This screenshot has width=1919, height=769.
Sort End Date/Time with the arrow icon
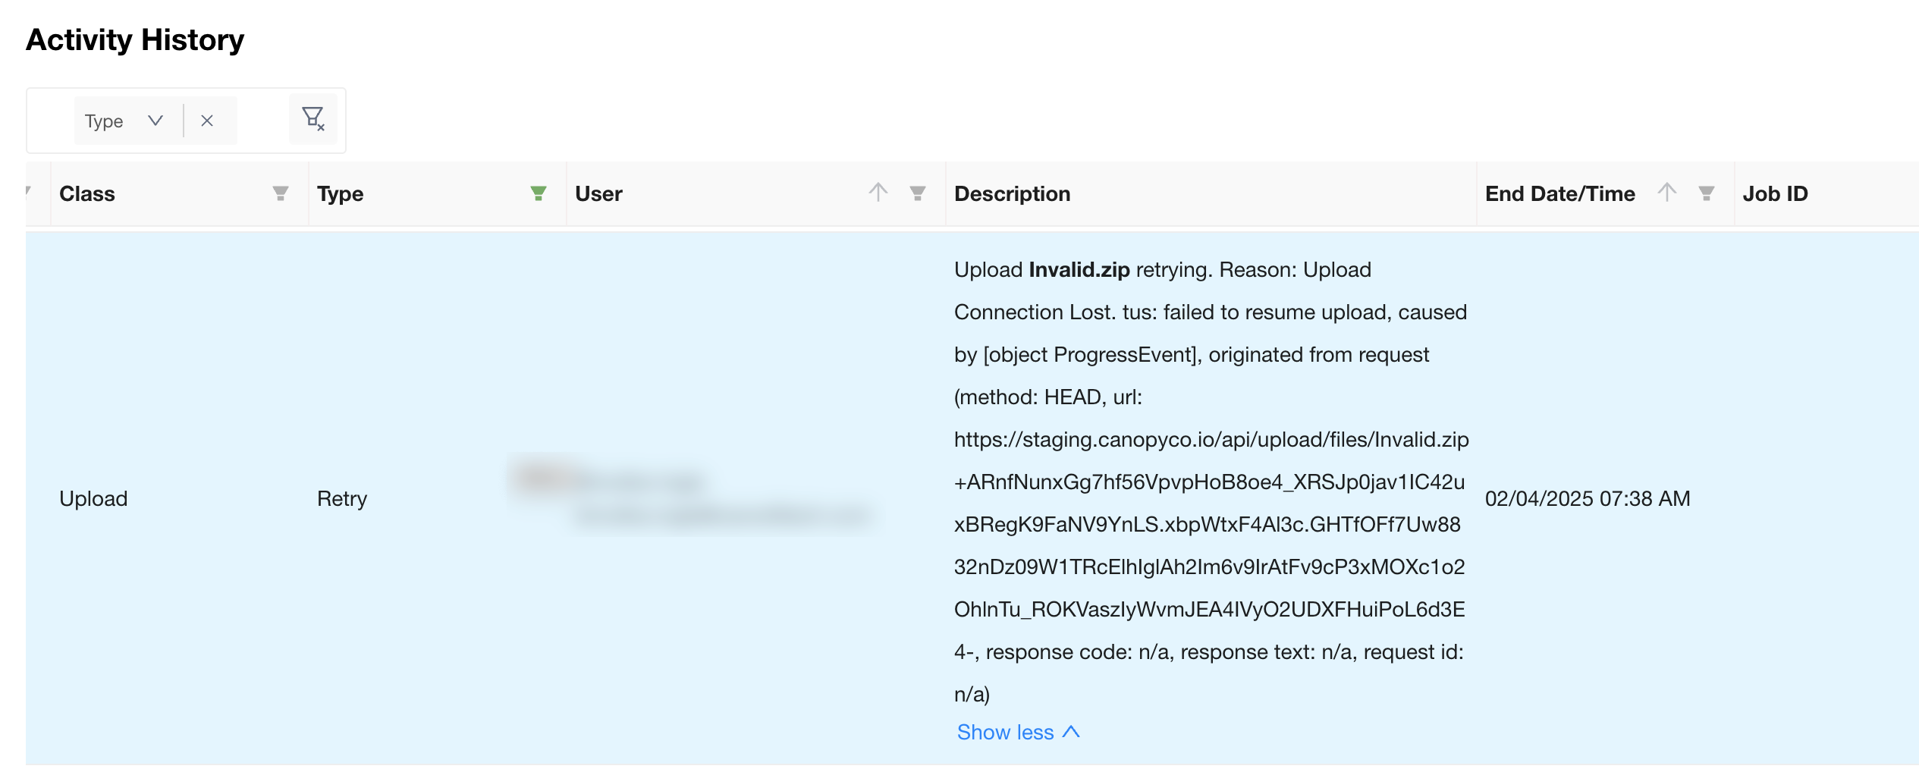pyautogui.click(x=1666, y=193)
